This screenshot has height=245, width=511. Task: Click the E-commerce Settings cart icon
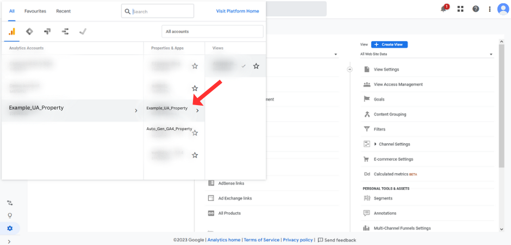pos(366,159)
